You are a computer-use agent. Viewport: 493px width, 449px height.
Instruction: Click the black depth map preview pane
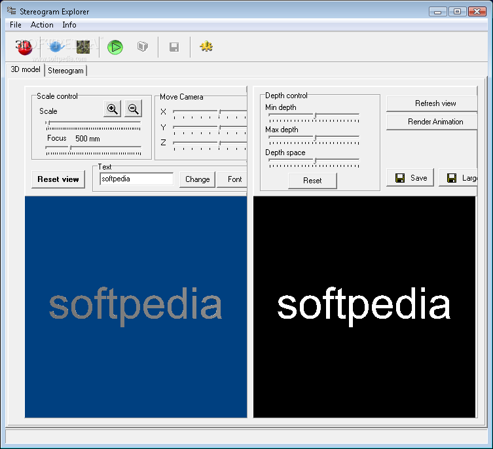coord(365,307)
